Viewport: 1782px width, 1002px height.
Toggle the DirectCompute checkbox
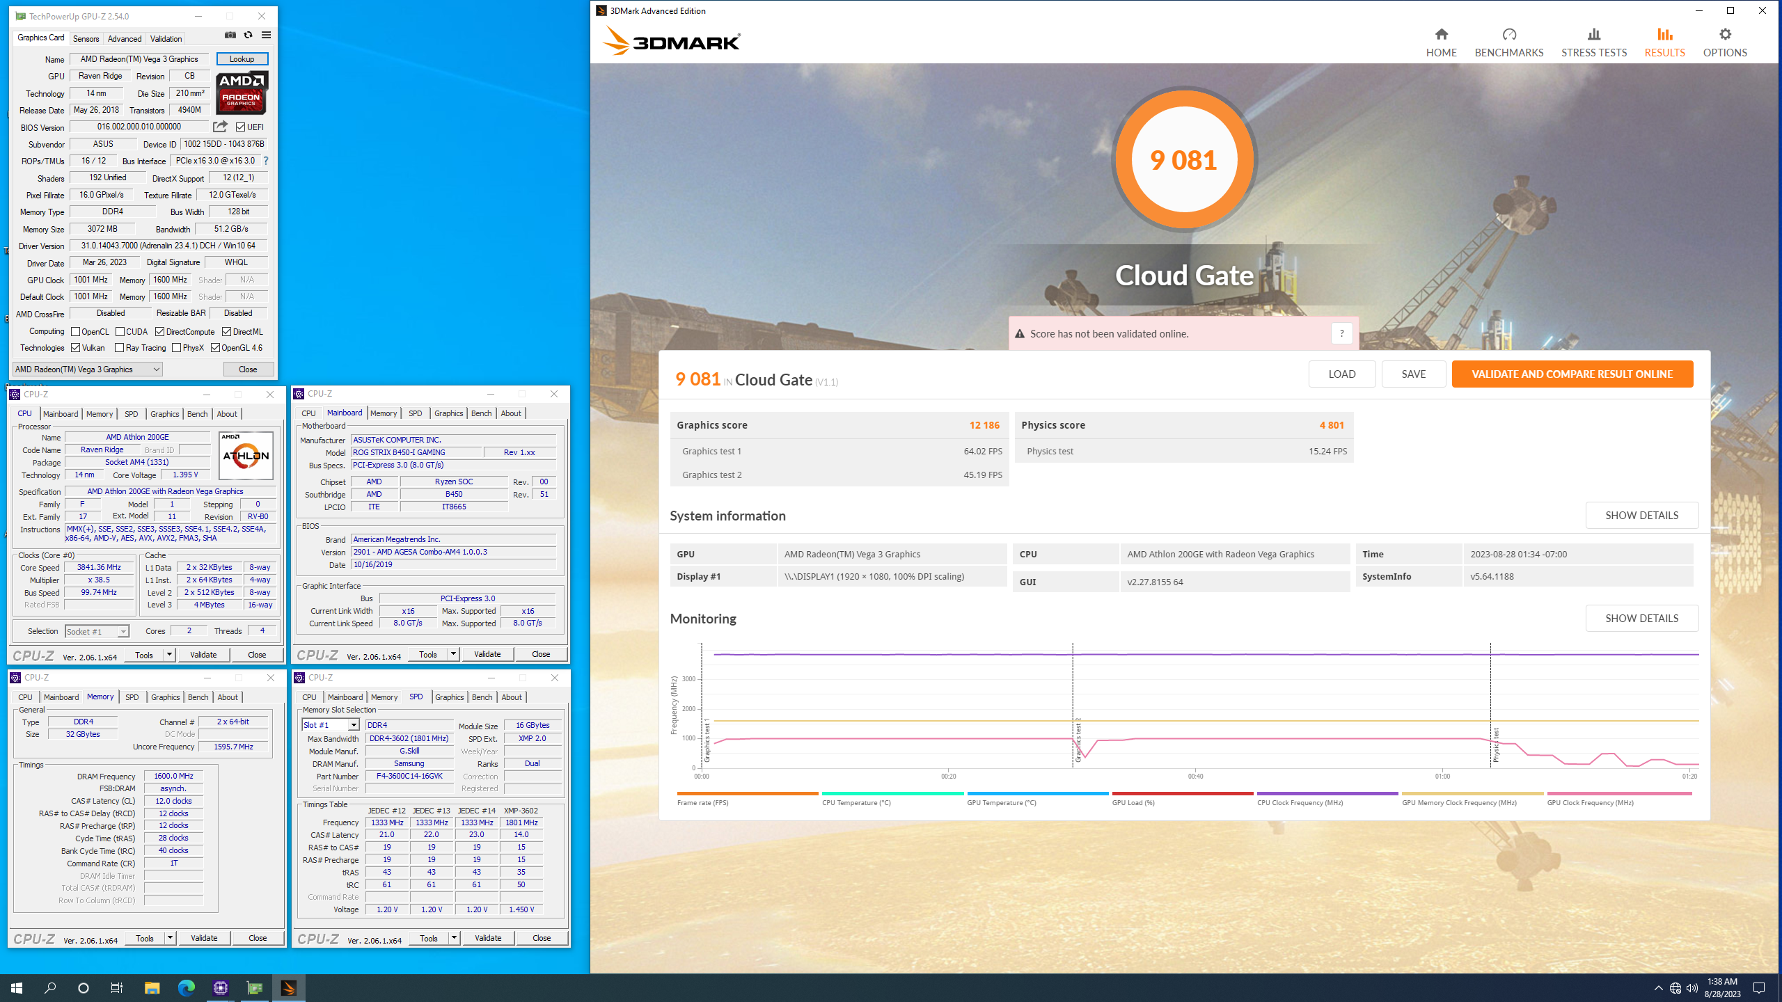click(159, 332)
